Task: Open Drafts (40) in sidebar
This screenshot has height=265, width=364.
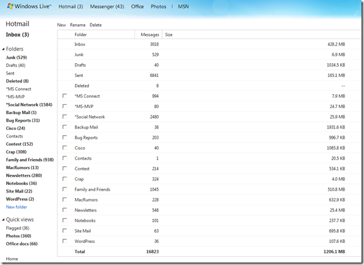Action: (16, 65)
